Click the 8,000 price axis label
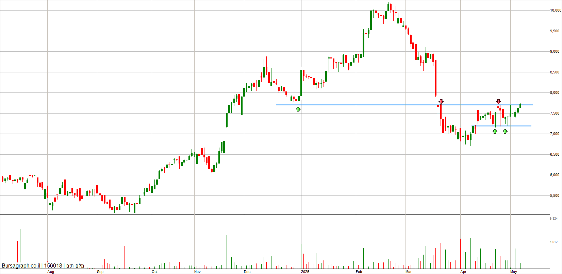 [555, 93]
